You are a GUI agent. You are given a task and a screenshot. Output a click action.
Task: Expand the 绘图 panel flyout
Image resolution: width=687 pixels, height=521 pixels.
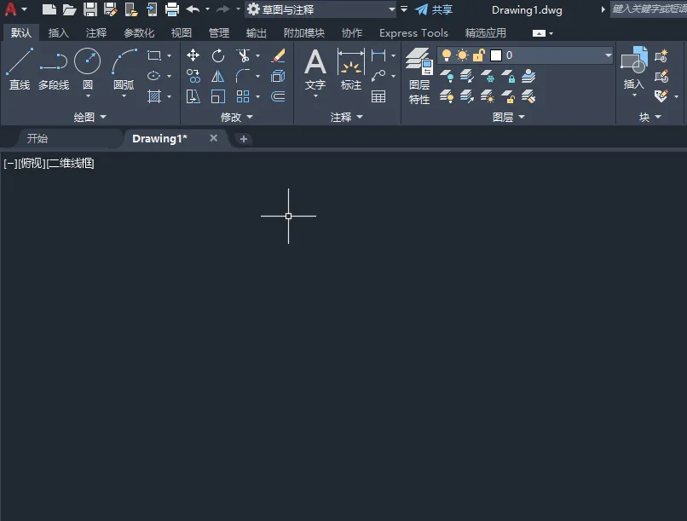89,117
